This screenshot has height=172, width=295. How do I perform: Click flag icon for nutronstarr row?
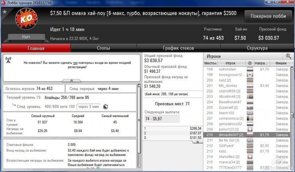pos(250,69)
